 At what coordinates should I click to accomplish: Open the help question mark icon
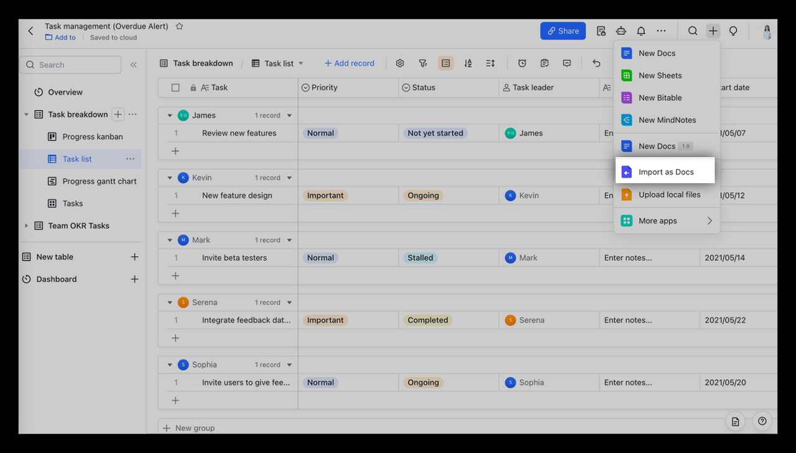click(762, 421)
